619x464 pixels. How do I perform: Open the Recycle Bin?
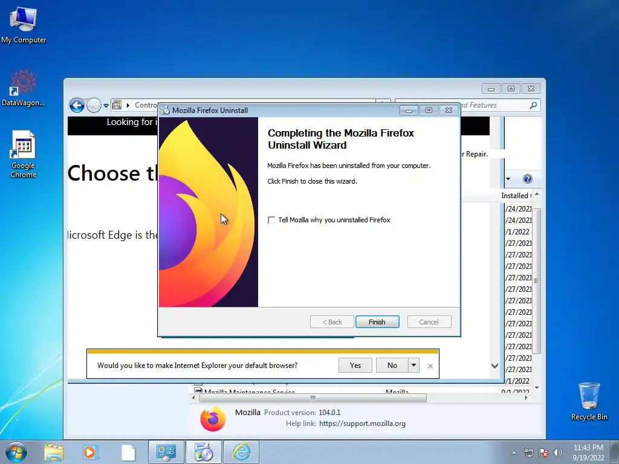click(x=589, y=401)
